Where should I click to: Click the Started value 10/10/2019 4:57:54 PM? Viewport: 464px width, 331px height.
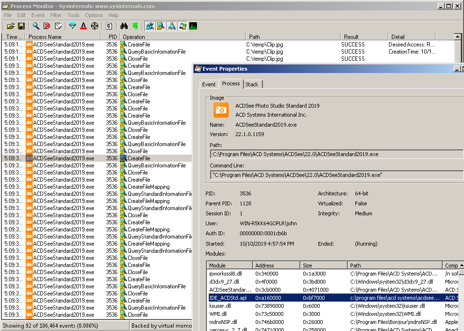coord(267,244)
